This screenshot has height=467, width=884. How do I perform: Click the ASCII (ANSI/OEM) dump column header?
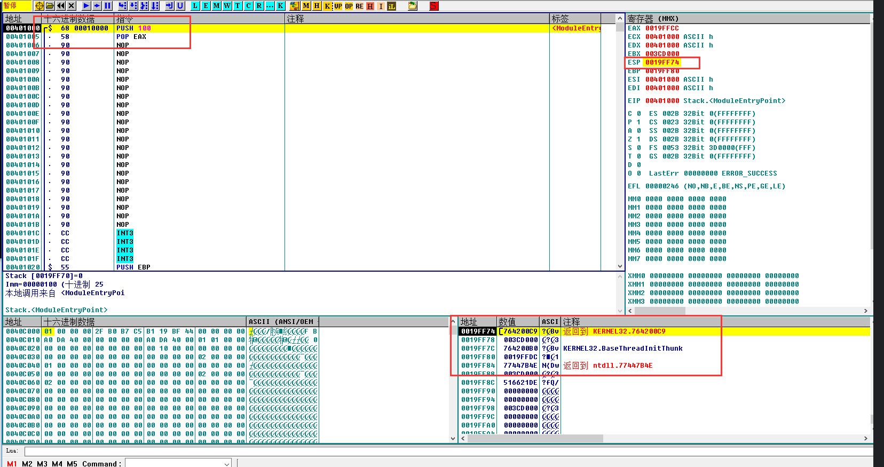[x=281, y=322]
